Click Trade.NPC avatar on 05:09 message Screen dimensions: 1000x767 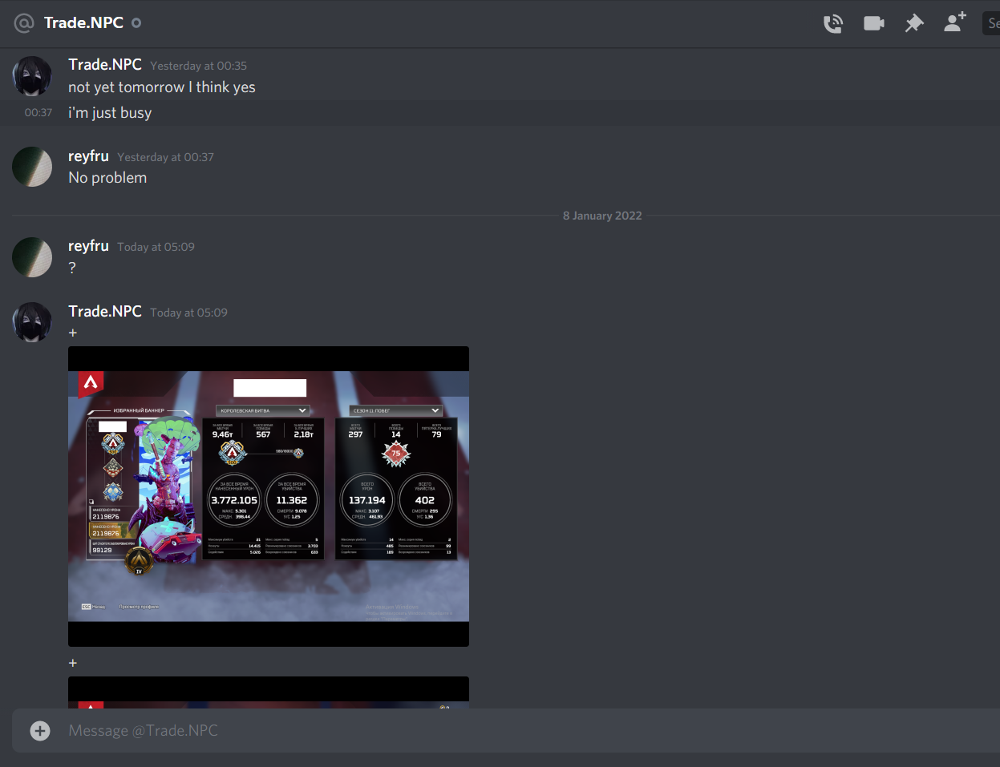tap(32, 322)
